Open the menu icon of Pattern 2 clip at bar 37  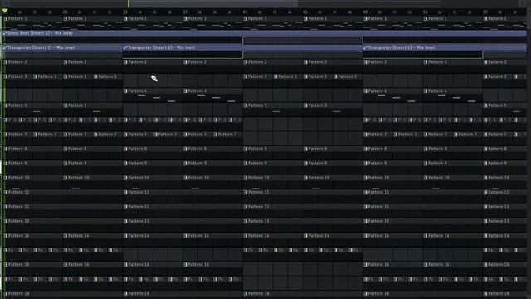tap(185, 62)
